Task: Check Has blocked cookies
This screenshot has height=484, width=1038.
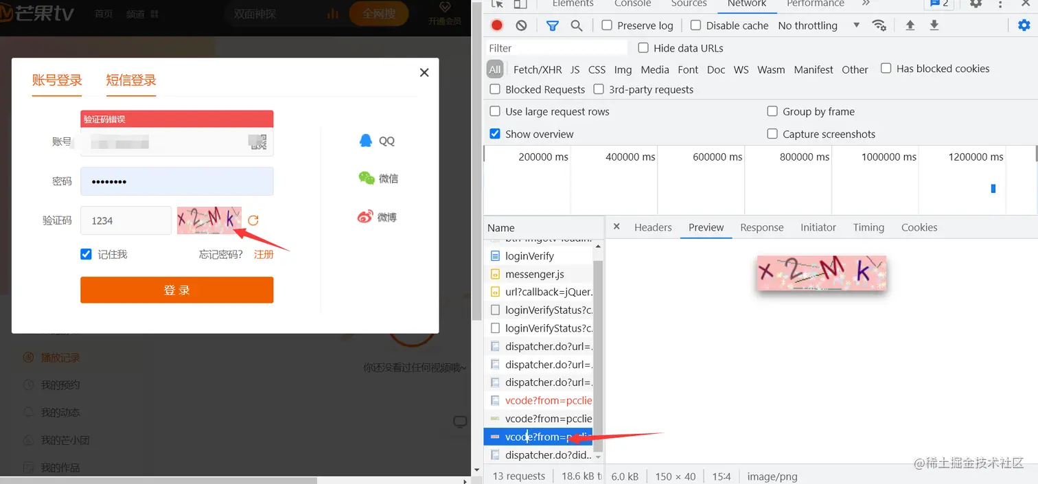Action: pos(886,69)
